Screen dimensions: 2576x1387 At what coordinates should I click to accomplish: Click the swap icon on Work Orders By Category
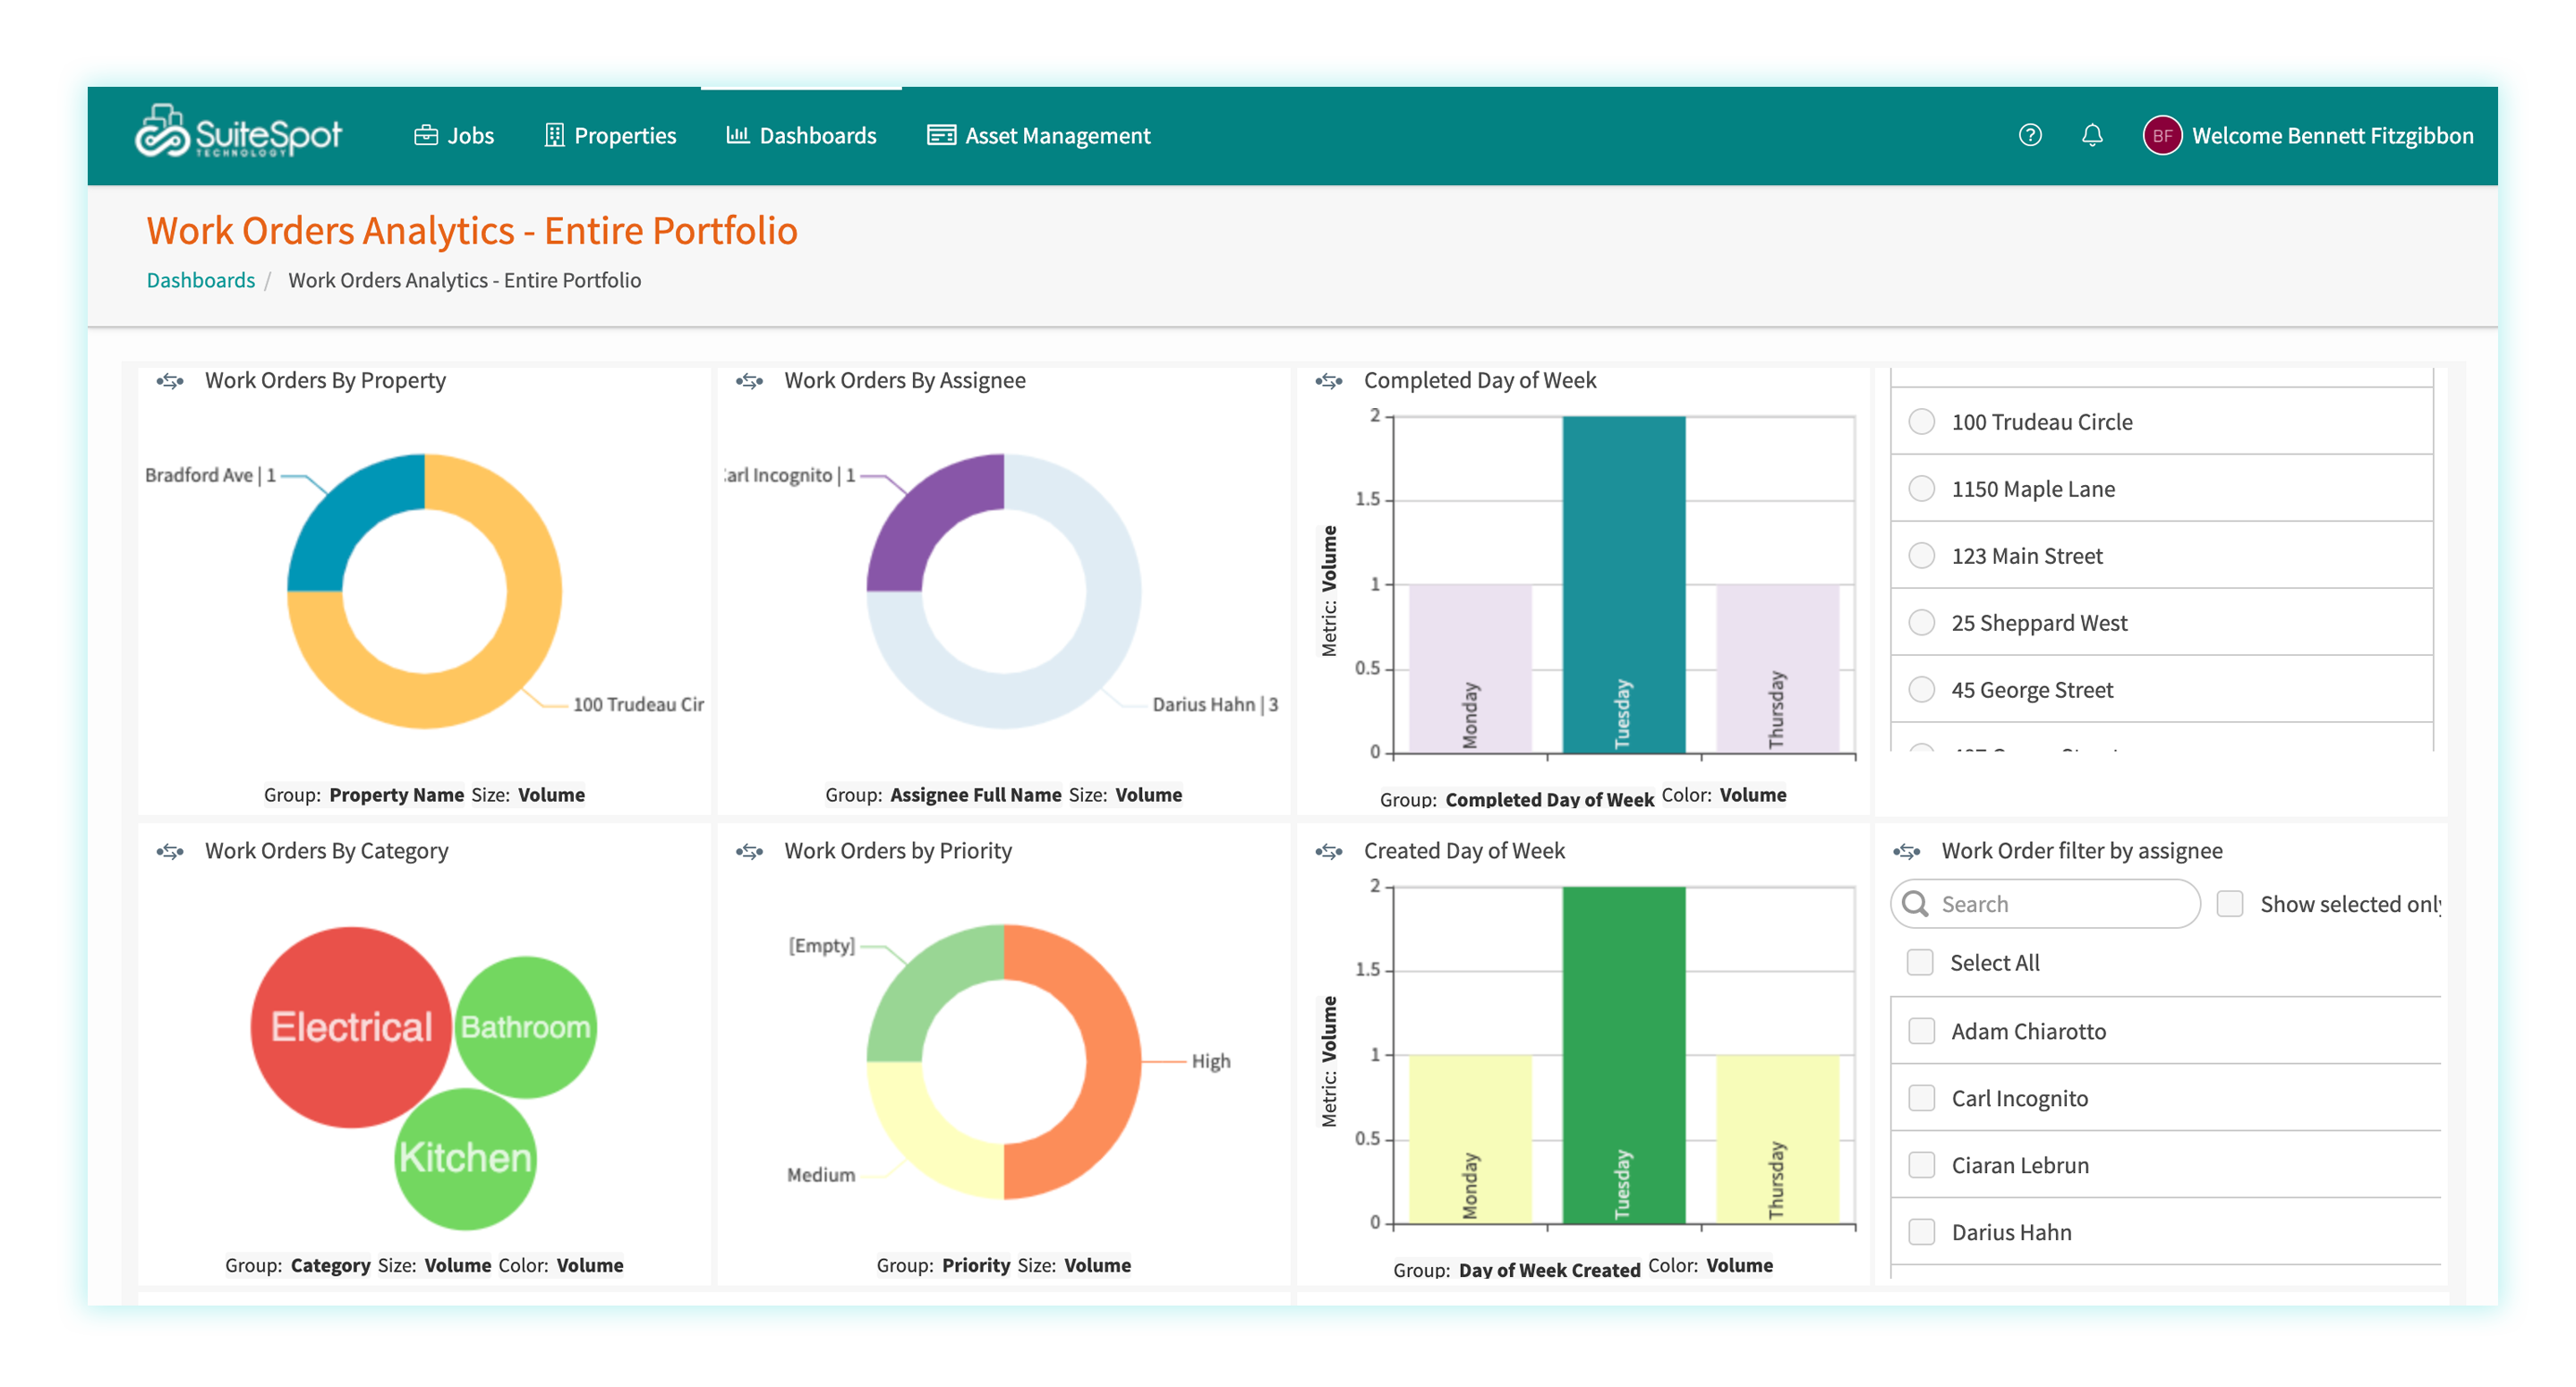[170, 851]
